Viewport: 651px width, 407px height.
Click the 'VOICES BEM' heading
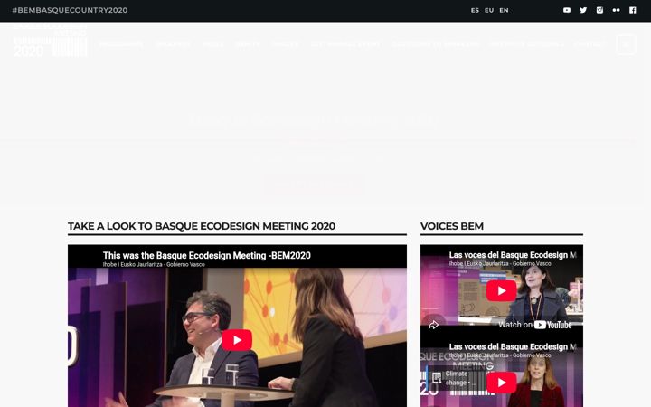pyautogui.click(x=452, y=226)
